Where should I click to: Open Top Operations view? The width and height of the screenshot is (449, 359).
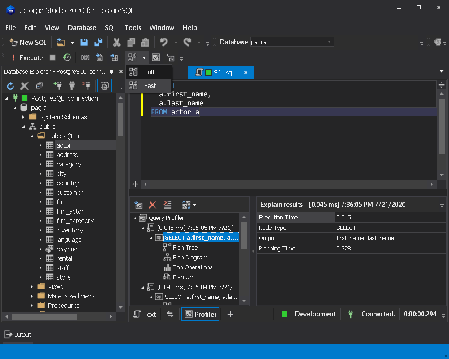[193, 267]
